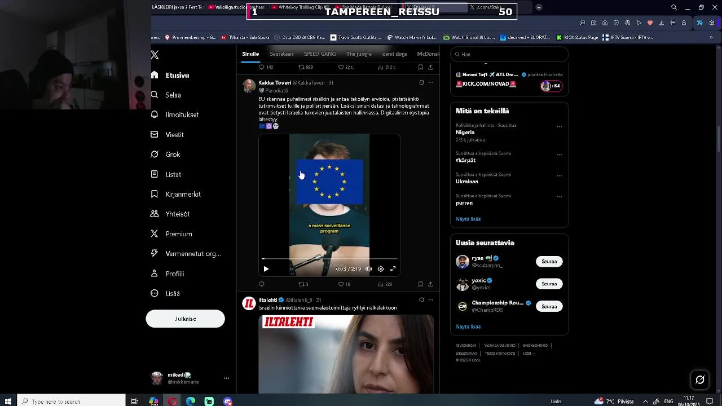Viewport: 722px width, 406px height.
Task: Click Näytä lisää under trending topics
Action: [468, 219]
